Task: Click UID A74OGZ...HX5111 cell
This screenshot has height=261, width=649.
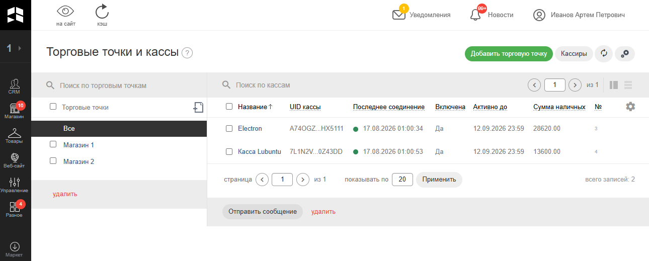Action: [x=316, y=129]
